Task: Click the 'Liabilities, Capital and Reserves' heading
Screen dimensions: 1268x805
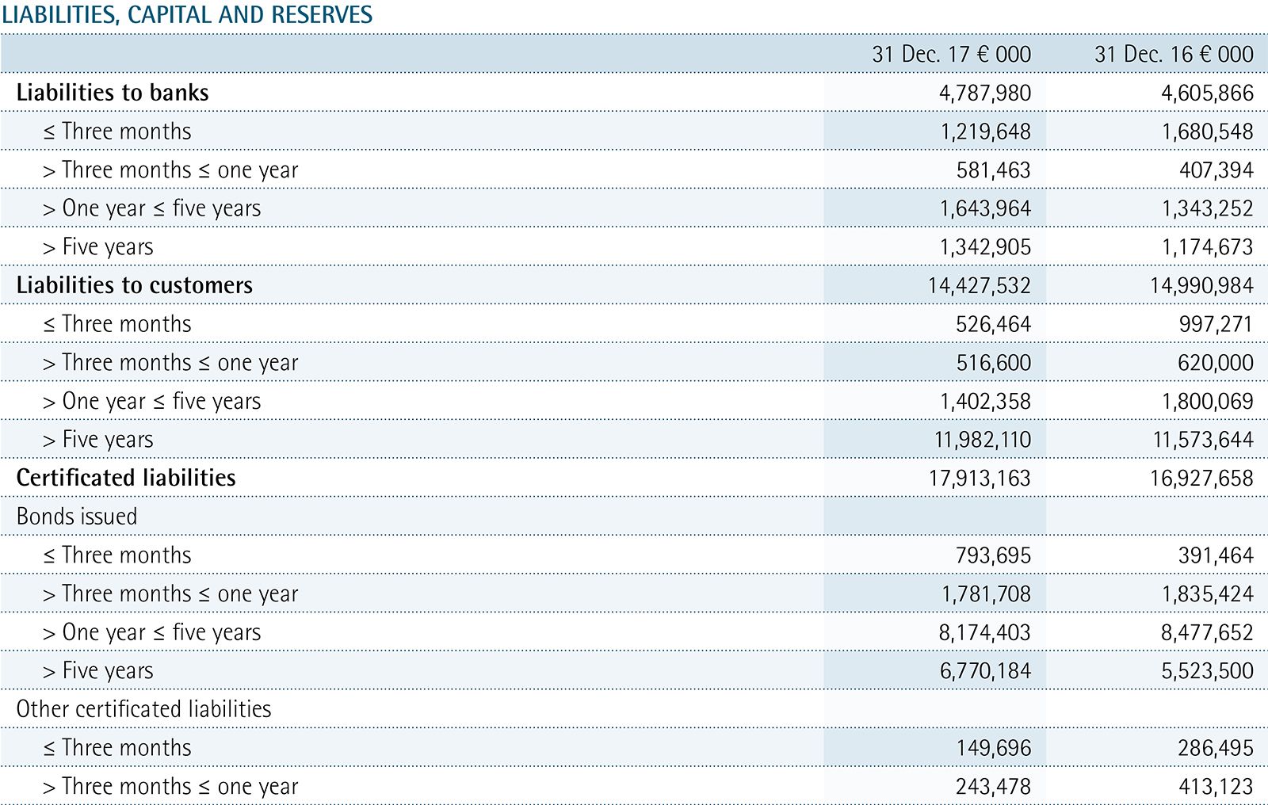Action: click(x=187, y=15)
